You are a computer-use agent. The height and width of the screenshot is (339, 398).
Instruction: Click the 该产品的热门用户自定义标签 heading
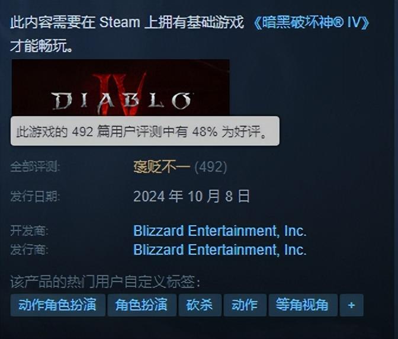[x=105, y=282]
